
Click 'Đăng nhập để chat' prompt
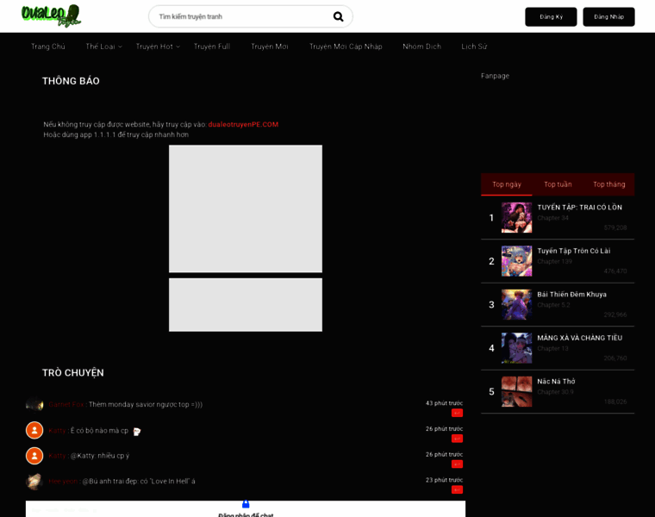click(x=246, y=514)
